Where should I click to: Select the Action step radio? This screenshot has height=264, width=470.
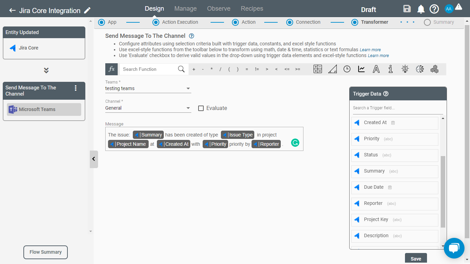235,22
